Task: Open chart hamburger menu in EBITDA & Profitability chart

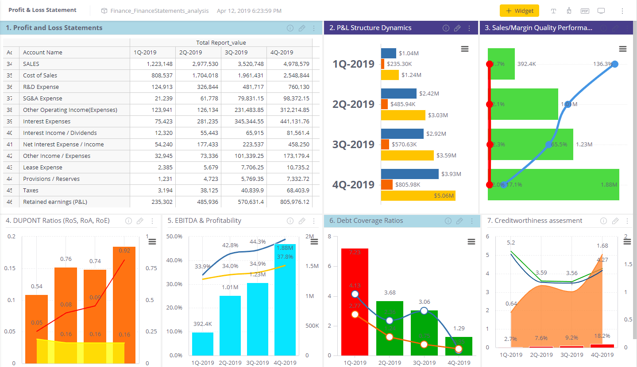Action: (x=315, y=241)
